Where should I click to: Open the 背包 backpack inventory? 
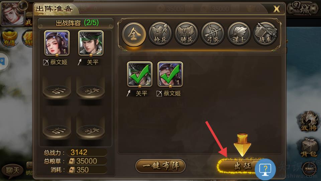coord(309,148)
